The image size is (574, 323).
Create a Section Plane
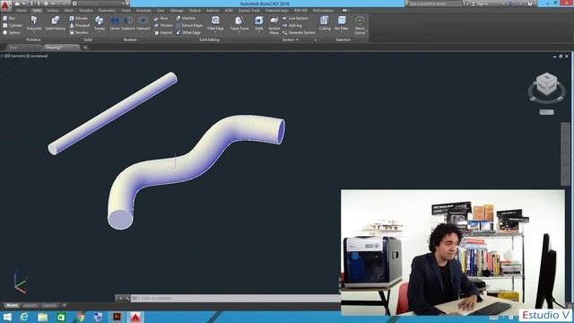(274, 25)
